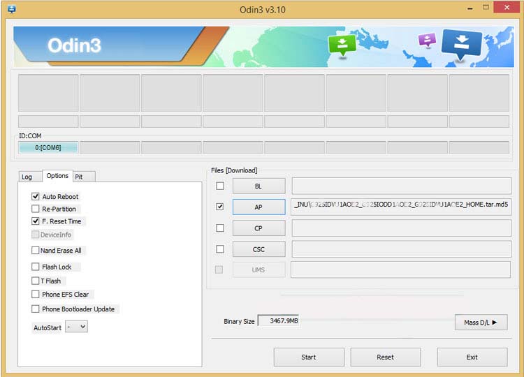Select the Options tab

(57, 176)
